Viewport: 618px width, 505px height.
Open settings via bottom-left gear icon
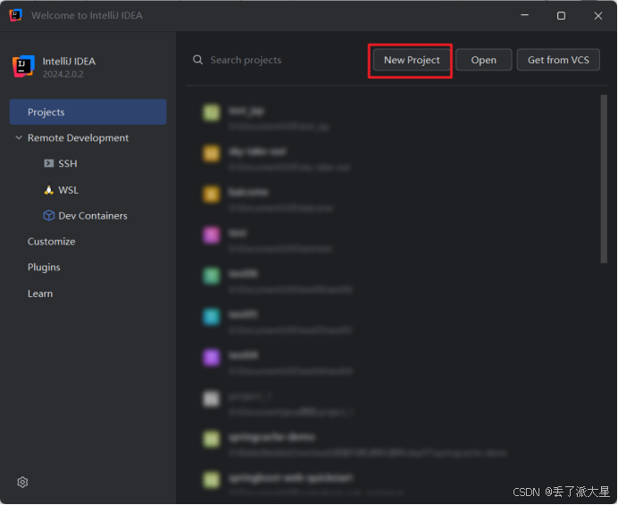point(22,482)
